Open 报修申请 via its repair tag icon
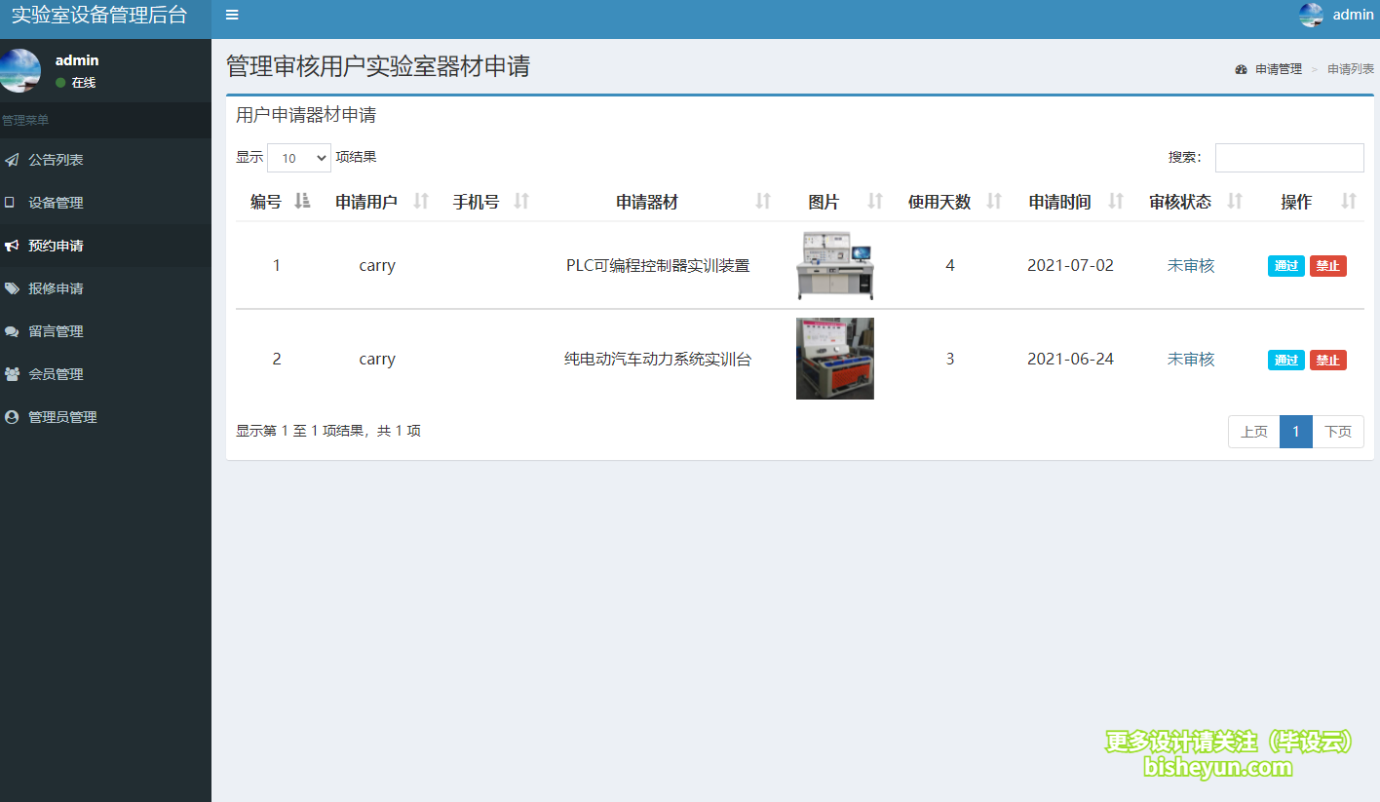Image resolution: width=1380 pixels, height=802 pixels. click(12, 287)
